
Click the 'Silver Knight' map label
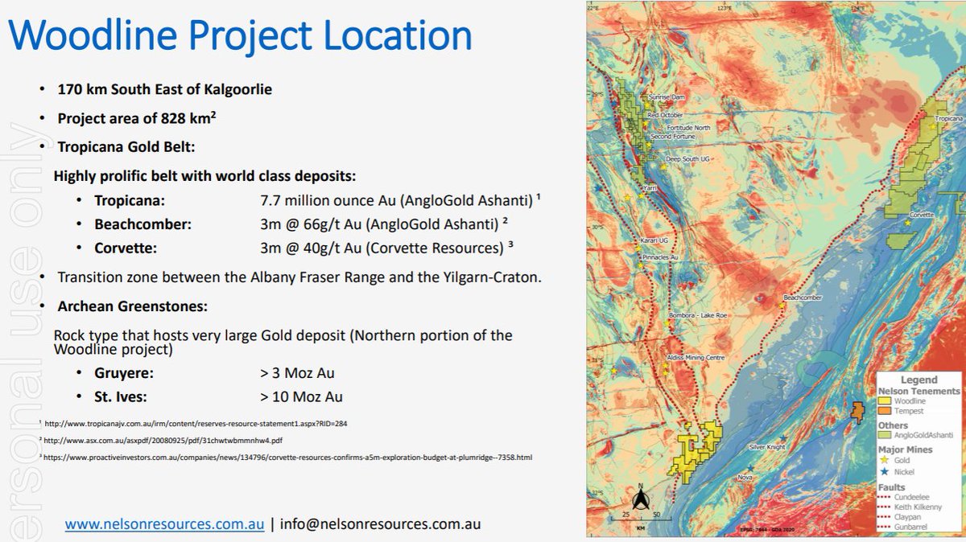(x=767, y=446)
